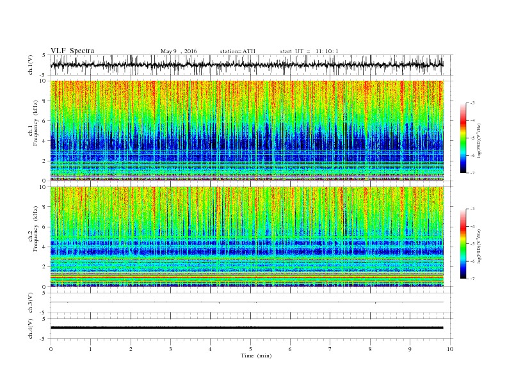Click the ch.1 voltage waveform trace
This screenshot has height=392, width=507.
[246, 65]
